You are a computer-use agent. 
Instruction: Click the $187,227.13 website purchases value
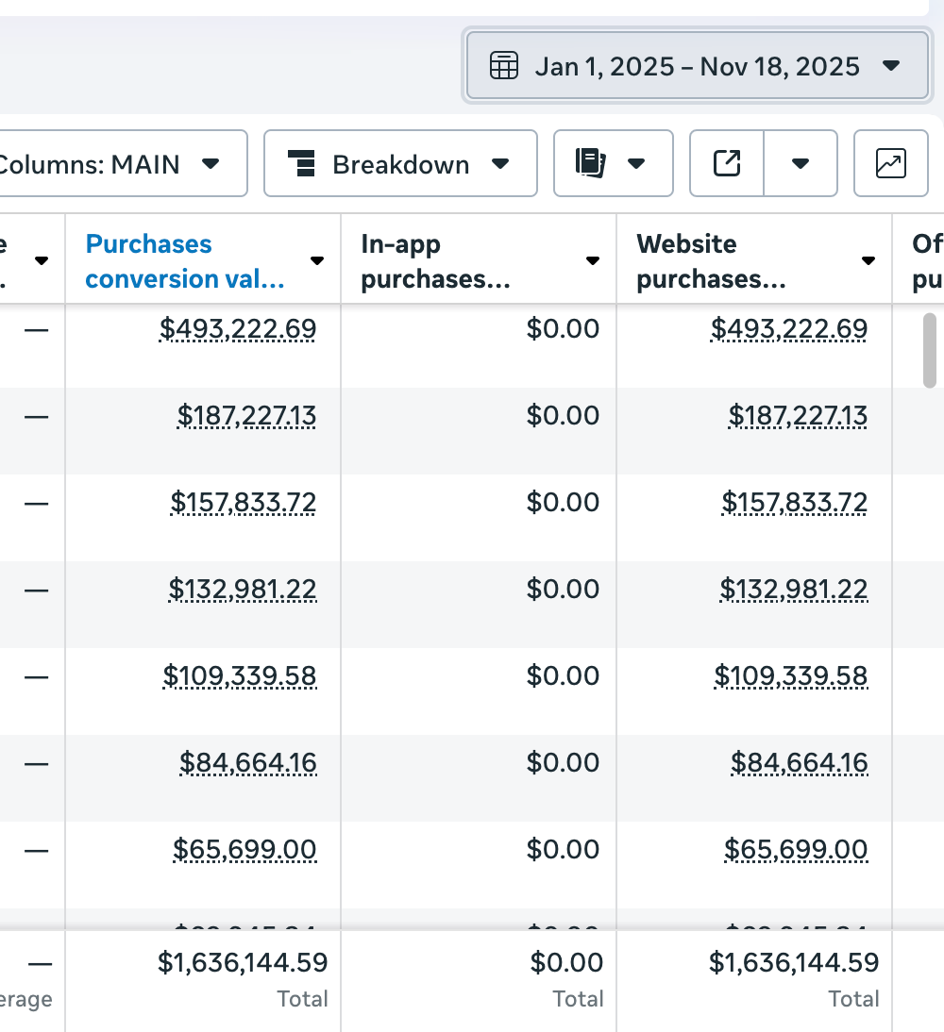(x=798, y=415)
